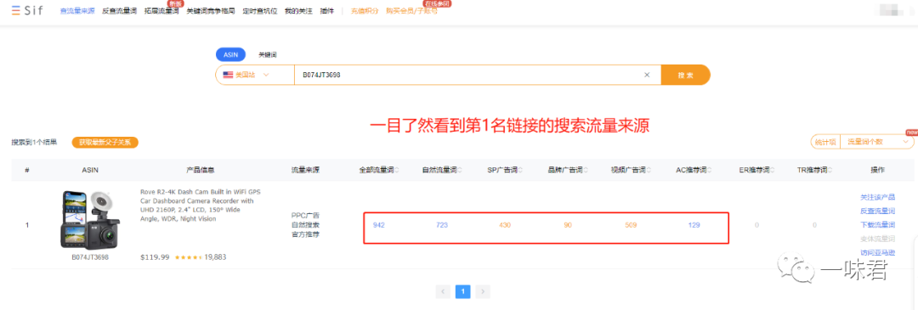Click 自然搜索 traffic source text
The height and width of the screenshot is (310, 918).
click(x=306, y=225)
